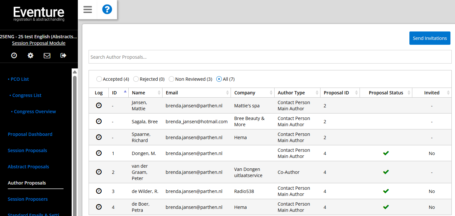The image size is (455, 216).
Task: Open the hamburger menu icon
Action: point(88,9)
